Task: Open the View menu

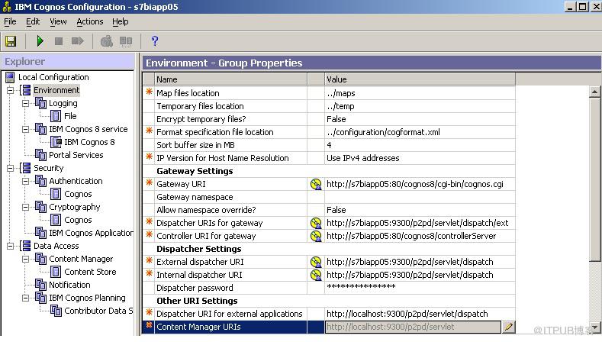Action: click(58, 21)
